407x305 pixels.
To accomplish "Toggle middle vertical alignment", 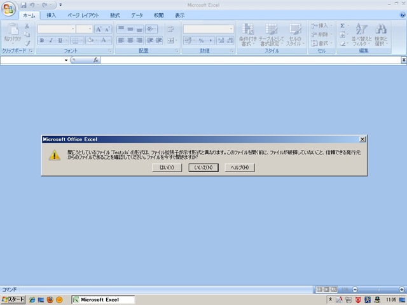I will [130, 29].
